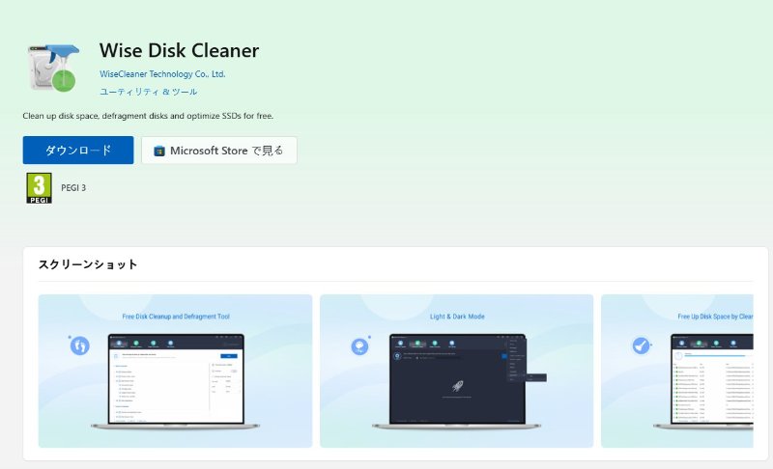Image resolution: width=773 pixels, height=469 pixels.
Task: Open Light & Dark Mode screenshot
Action: [x=456, y=371]
